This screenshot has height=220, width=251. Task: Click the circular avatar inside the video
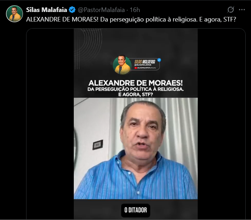pyautogui.click(x=122, y=65)
